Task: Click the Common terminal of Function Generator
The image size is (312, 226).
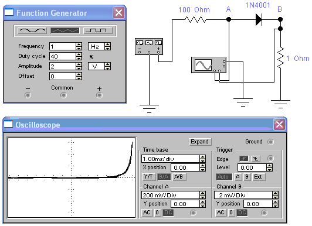Action: pyautogui.click(x=63, y=95)
